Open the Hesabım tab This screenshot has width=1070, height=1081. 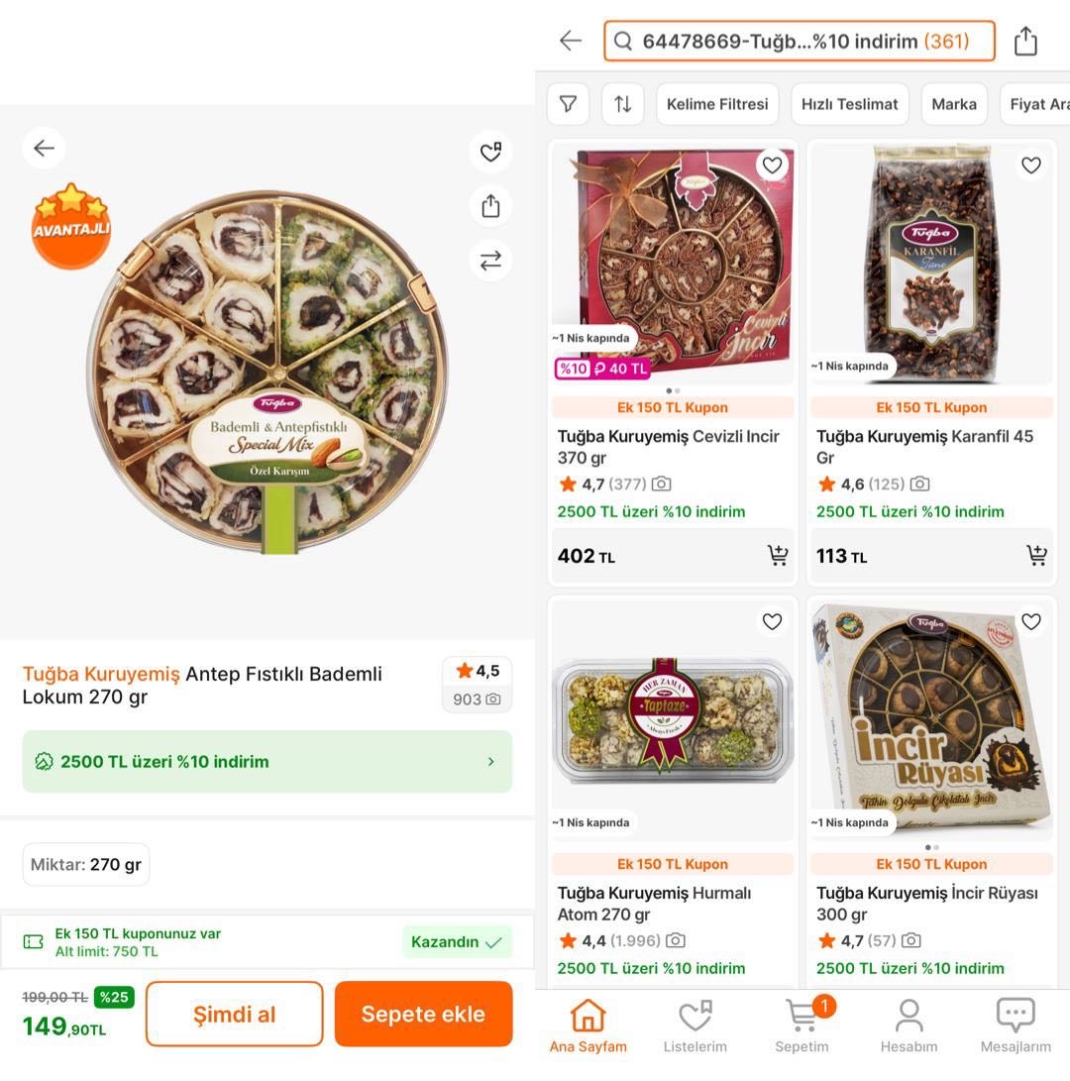coord(909,1027)
